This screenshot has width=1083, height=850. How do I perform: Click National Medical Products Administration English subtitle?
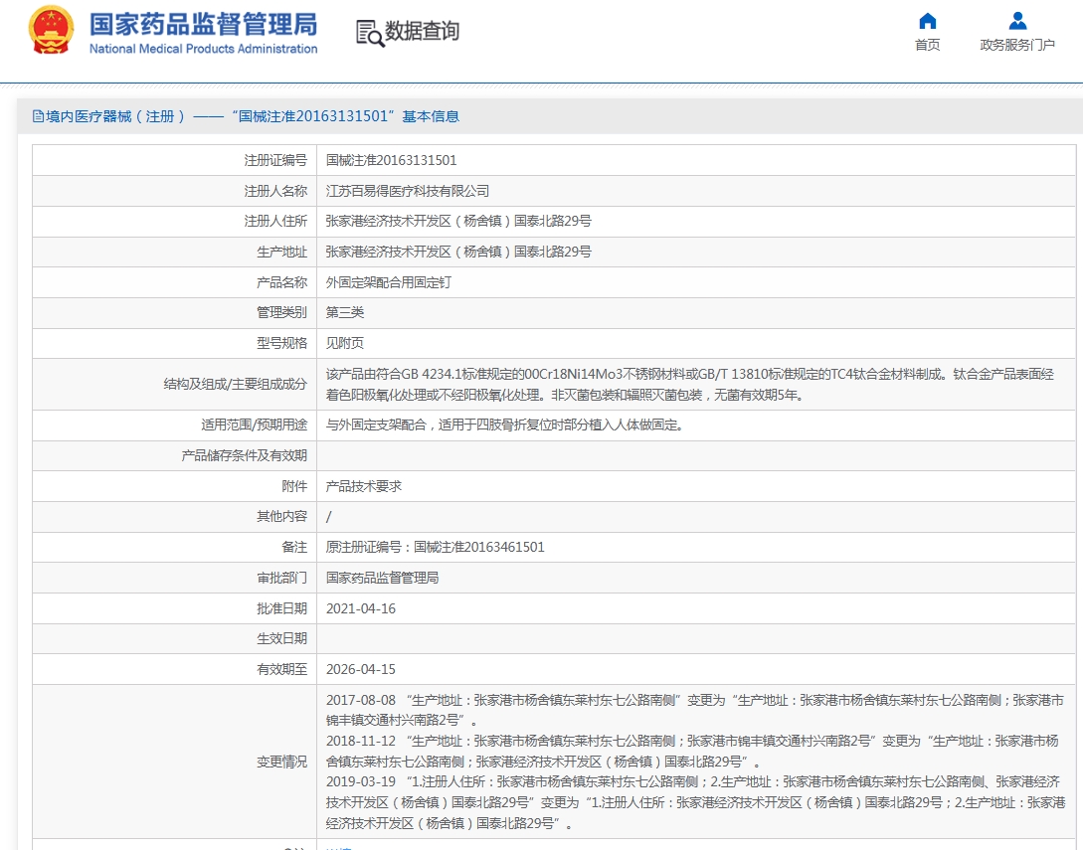203,49
